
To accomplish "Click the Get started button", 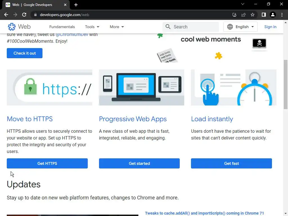I will (139, 163).
